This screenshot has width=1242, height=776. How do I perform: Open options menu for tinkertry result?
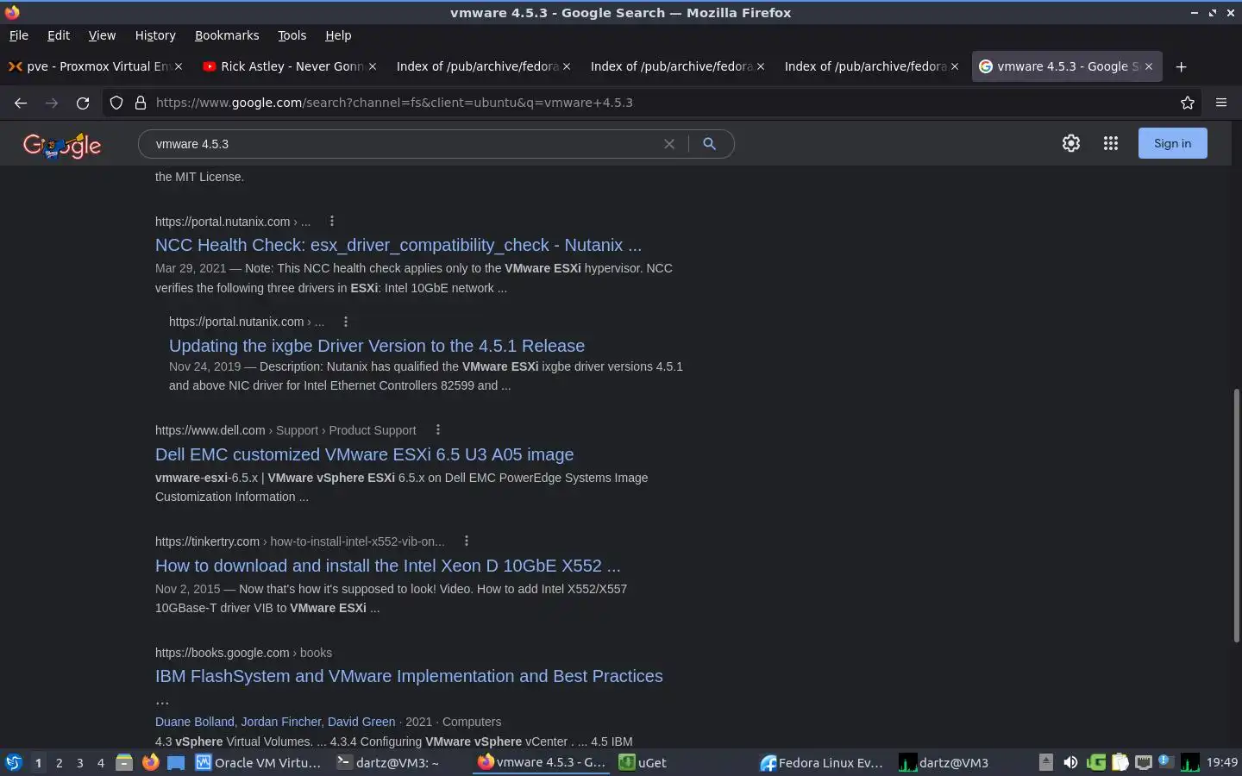[467, 541]
